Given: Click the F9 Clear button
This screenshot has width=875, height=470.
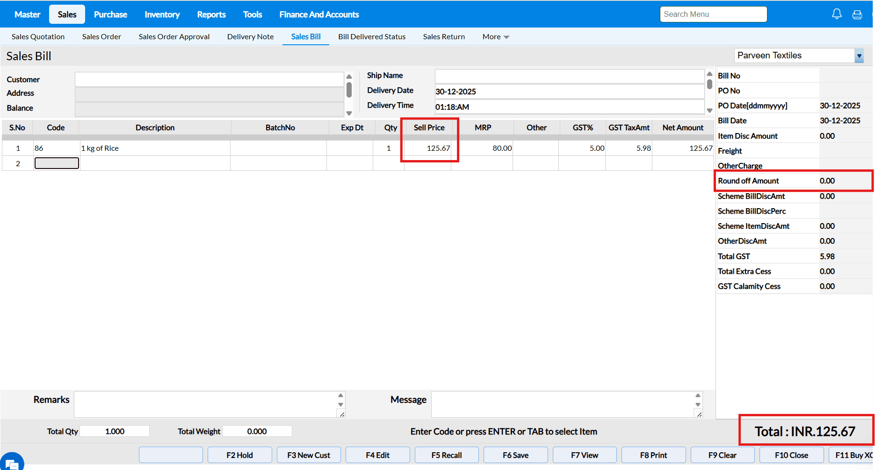Looking at the screenshot, I should (x=722, y=455).
